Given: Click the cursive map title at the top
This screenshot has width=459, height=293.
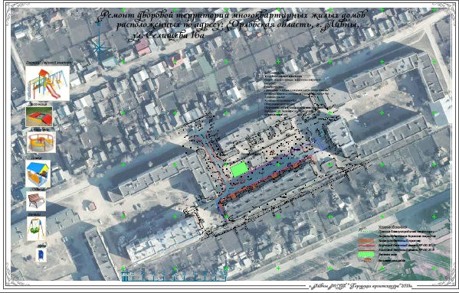Looking at the screenshot, I should [x=233, y=24].
